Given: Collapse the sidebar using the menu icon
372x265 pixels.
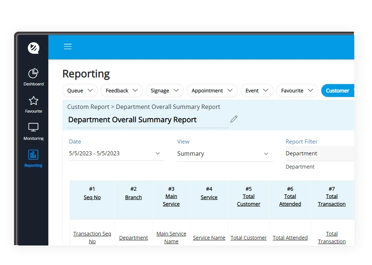Looking at the screenshot, I should pos(68,46).
